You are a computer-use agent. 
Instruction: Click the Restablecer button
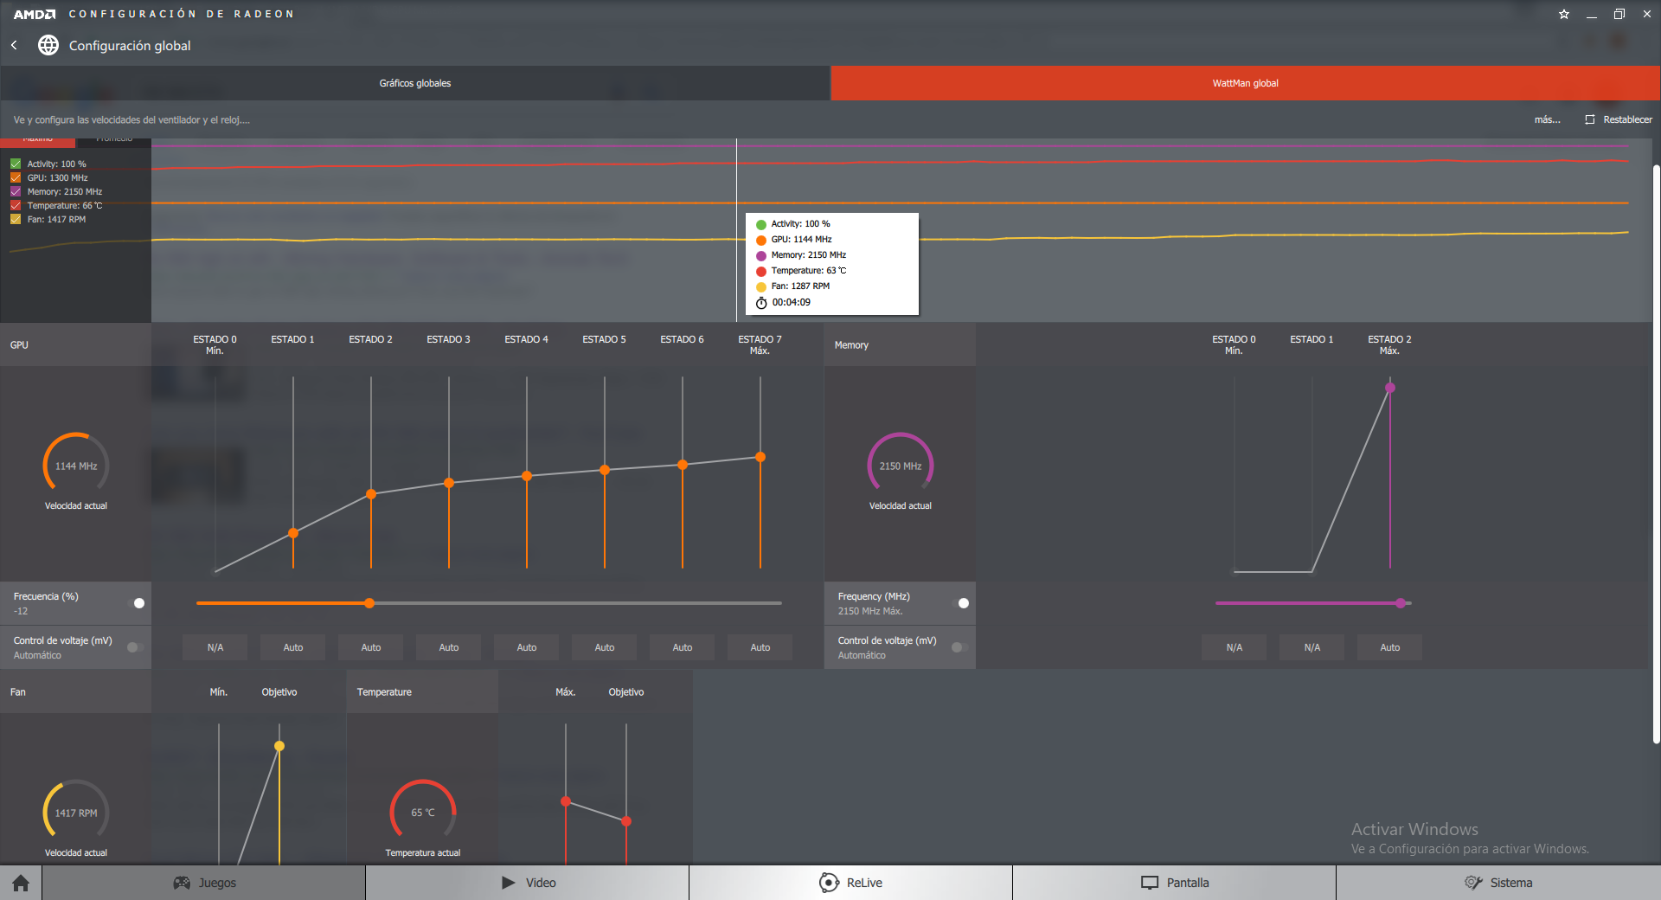(x=1618, y=119)
